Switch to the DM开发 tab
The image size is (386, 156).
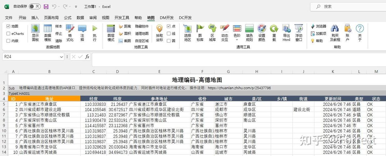click(x=167, y=18)
